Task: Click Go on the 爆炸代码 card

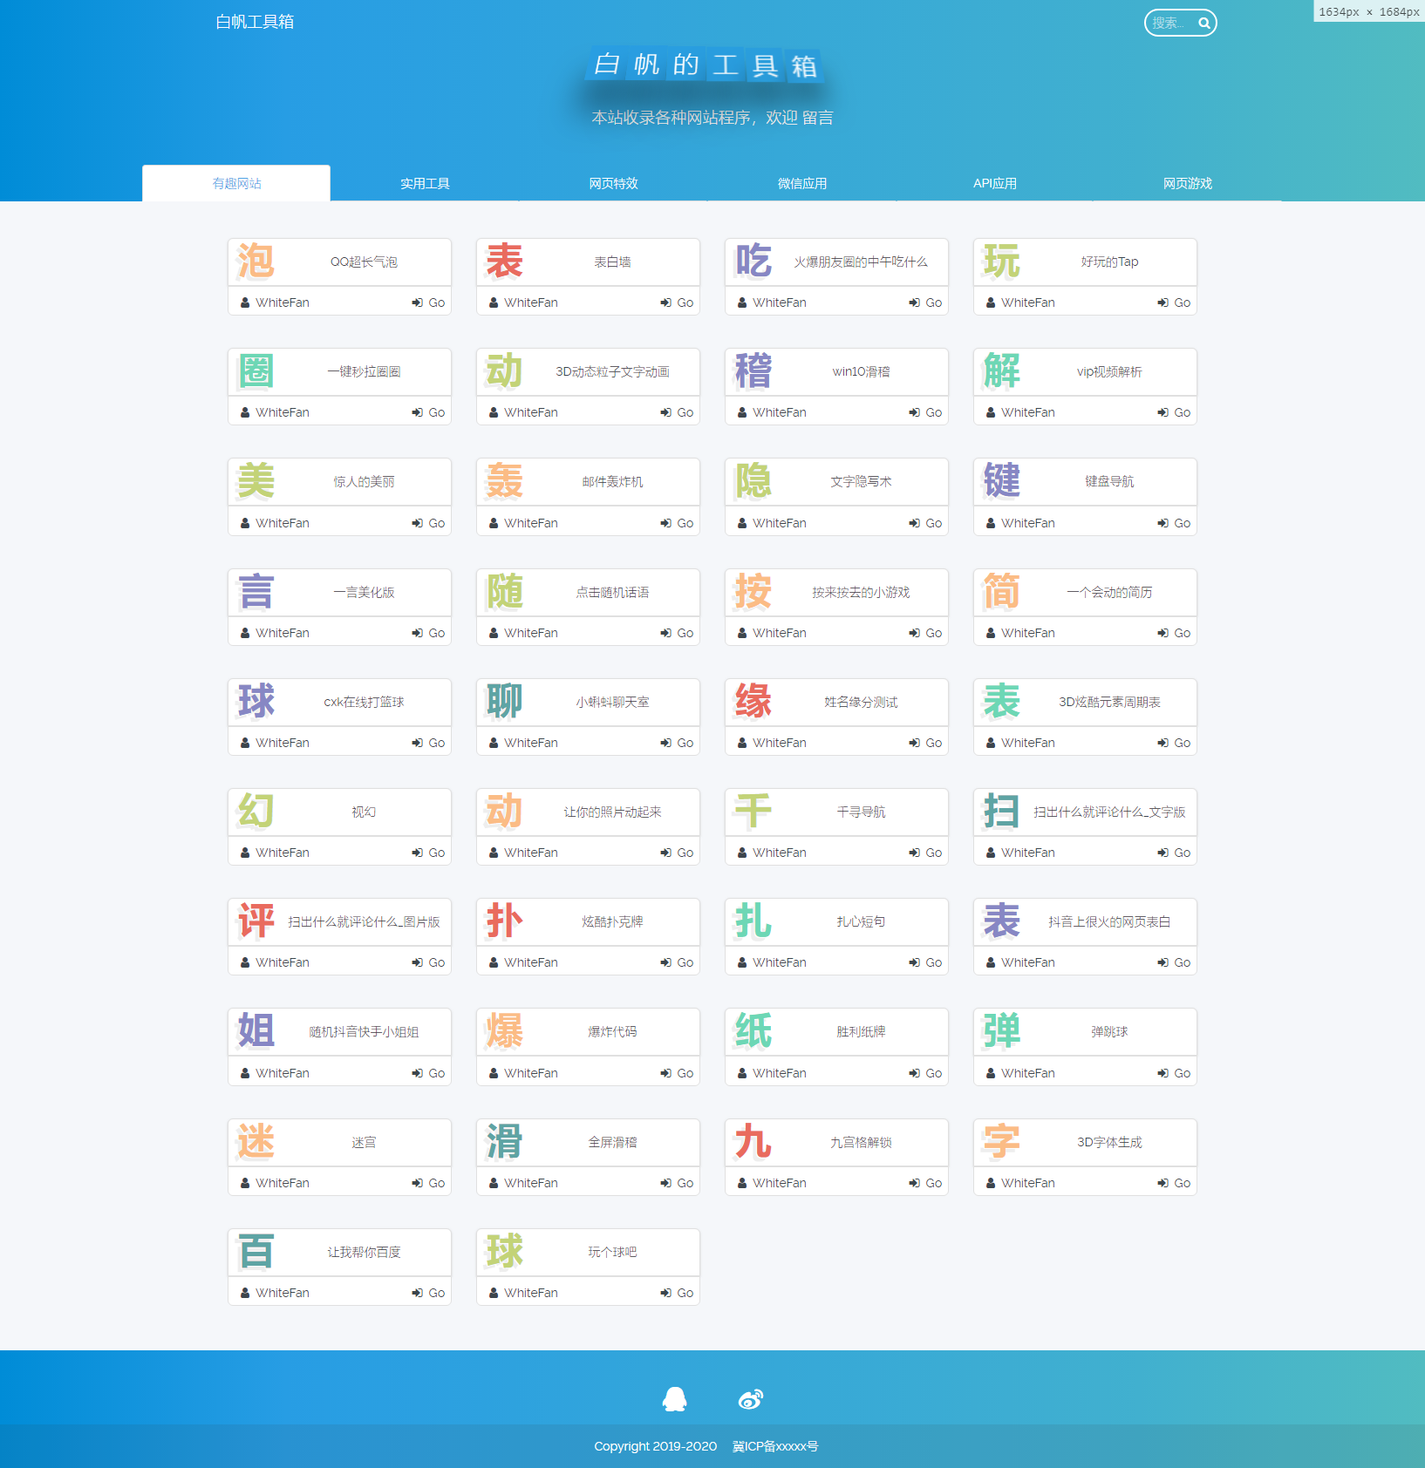Action: [x=678, y=1073]
